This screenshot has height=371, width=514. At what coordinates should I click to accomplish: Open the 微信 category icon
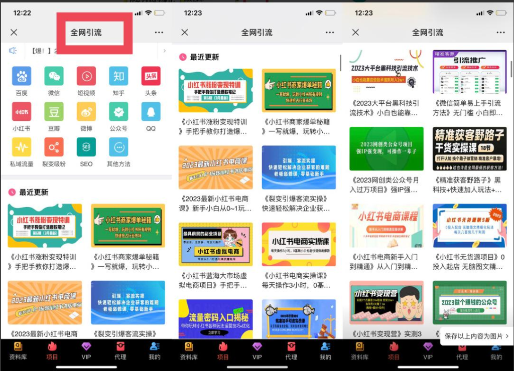[x=54, y=76]
